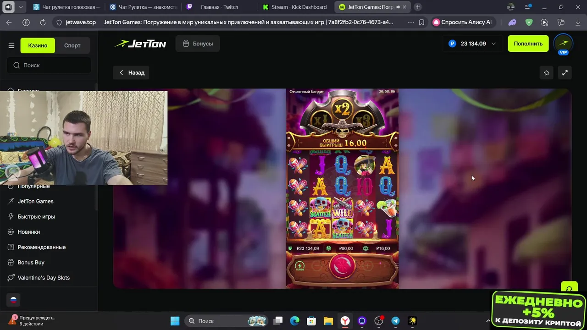The image size is (587, 330).
Task: Click the slot wallet balance icon
Action: click(x=290, y=248)
